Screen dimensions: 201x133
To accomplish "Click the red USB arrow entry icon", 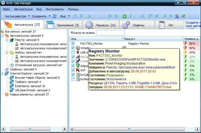I will point(78,52).
